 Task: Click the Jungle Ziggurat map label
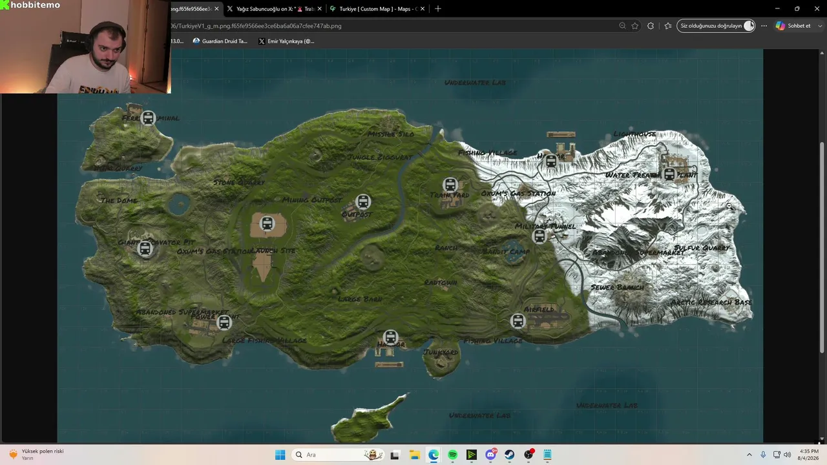point(379,157)
